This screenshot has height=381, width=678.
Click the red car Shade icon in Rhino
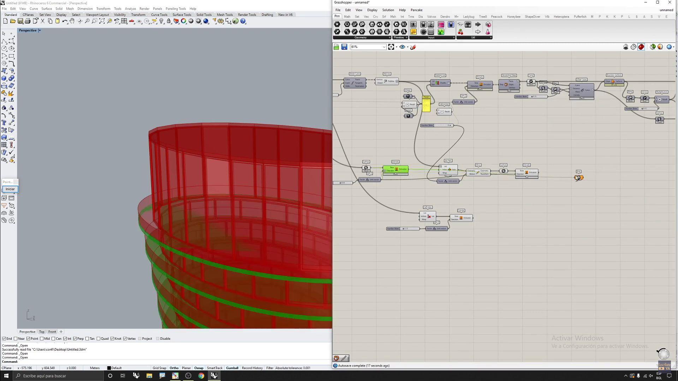[x=132, y=21]
